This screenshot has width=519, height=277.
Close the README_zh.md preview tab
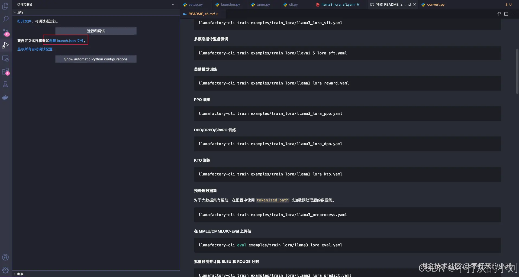414,5
